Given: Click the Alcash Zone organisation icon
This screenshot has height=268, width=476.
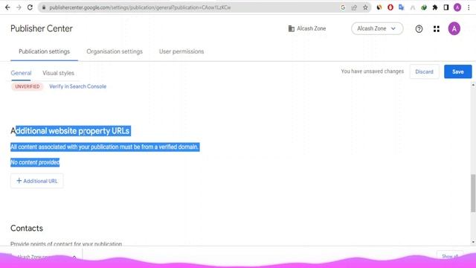Looking at the screenshot, I should 291,28.
